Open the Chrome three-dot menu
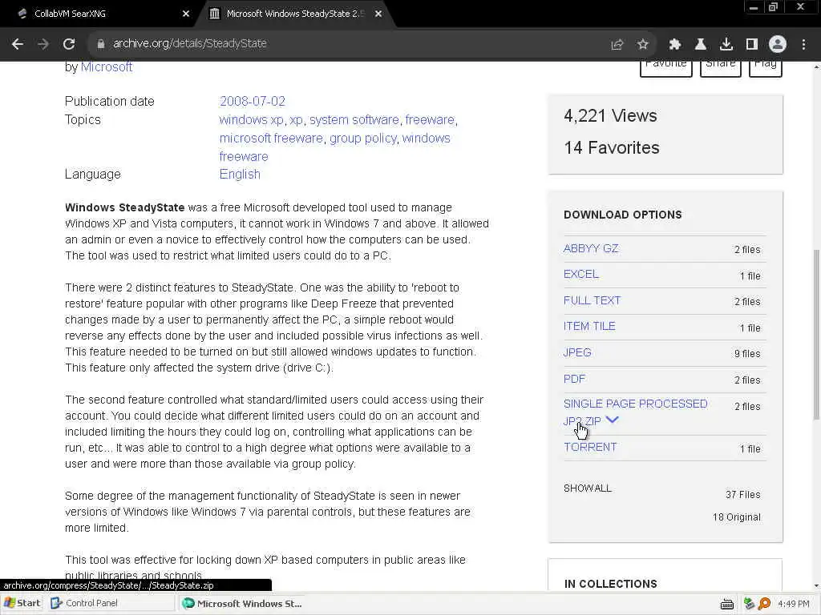The image size is (821, 615). pyautogui.click(x=803, y=45)
